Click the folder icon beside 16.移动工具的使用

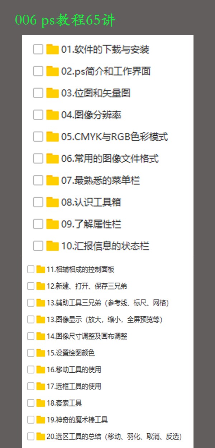pos(40,369)
